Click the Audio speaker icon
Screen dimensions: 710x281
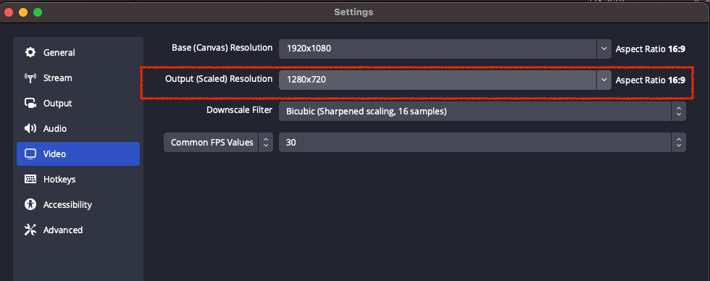30,128
